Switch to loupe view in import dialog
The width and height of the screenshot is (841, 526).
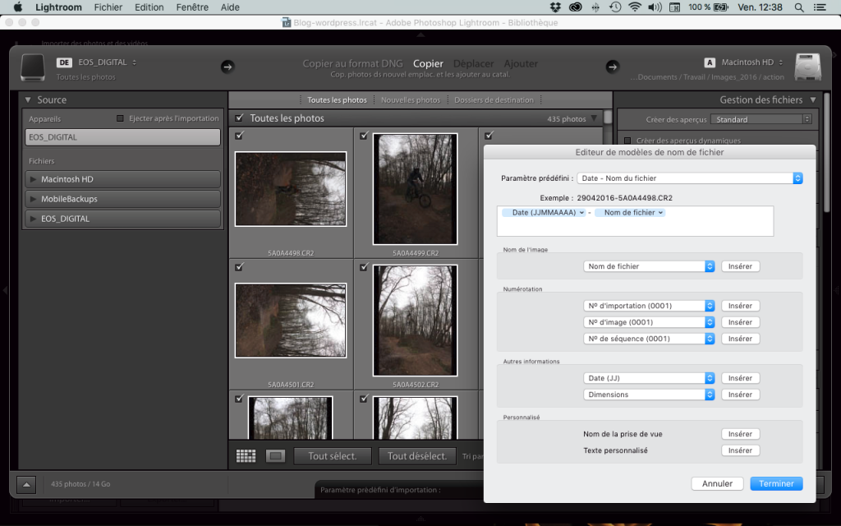(x=276, y=455)
